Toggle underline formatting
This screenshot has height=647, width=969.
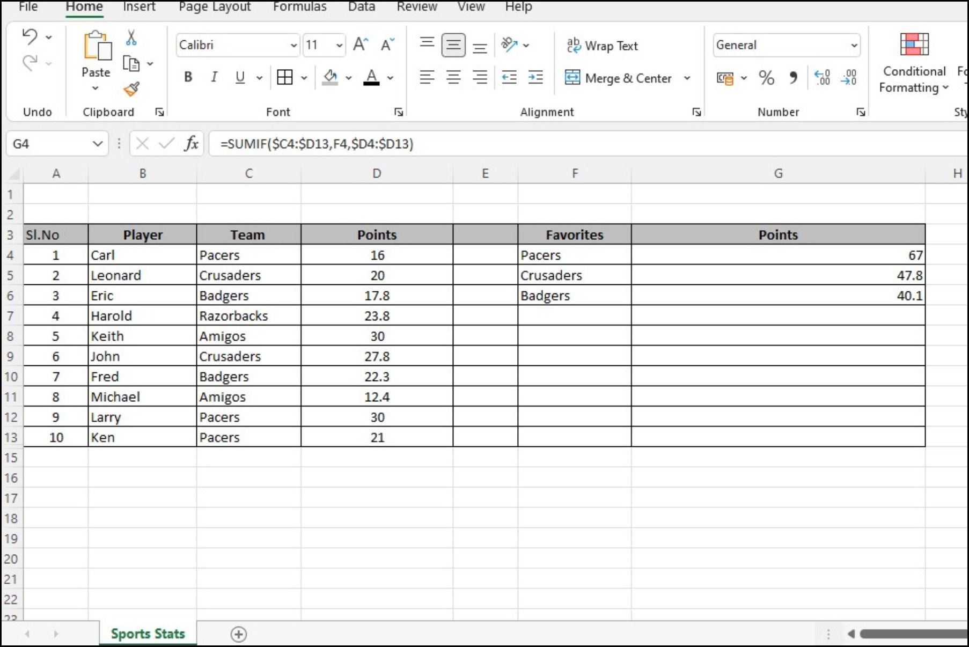tap(239, 77)
